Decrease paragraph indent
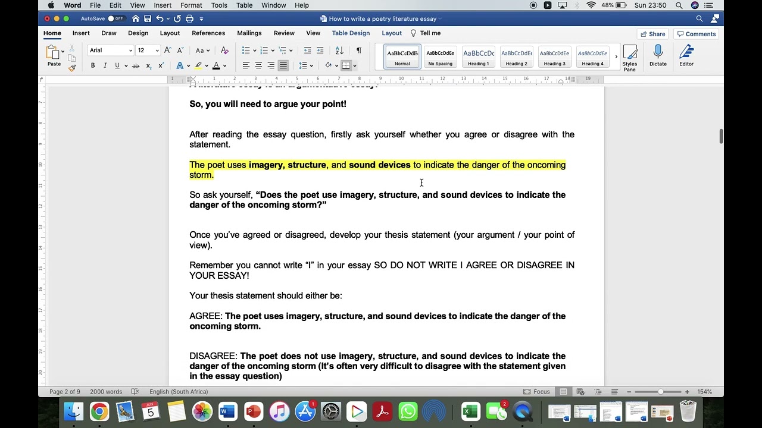This screenshot has height=428, width=762. click(307, 51)
